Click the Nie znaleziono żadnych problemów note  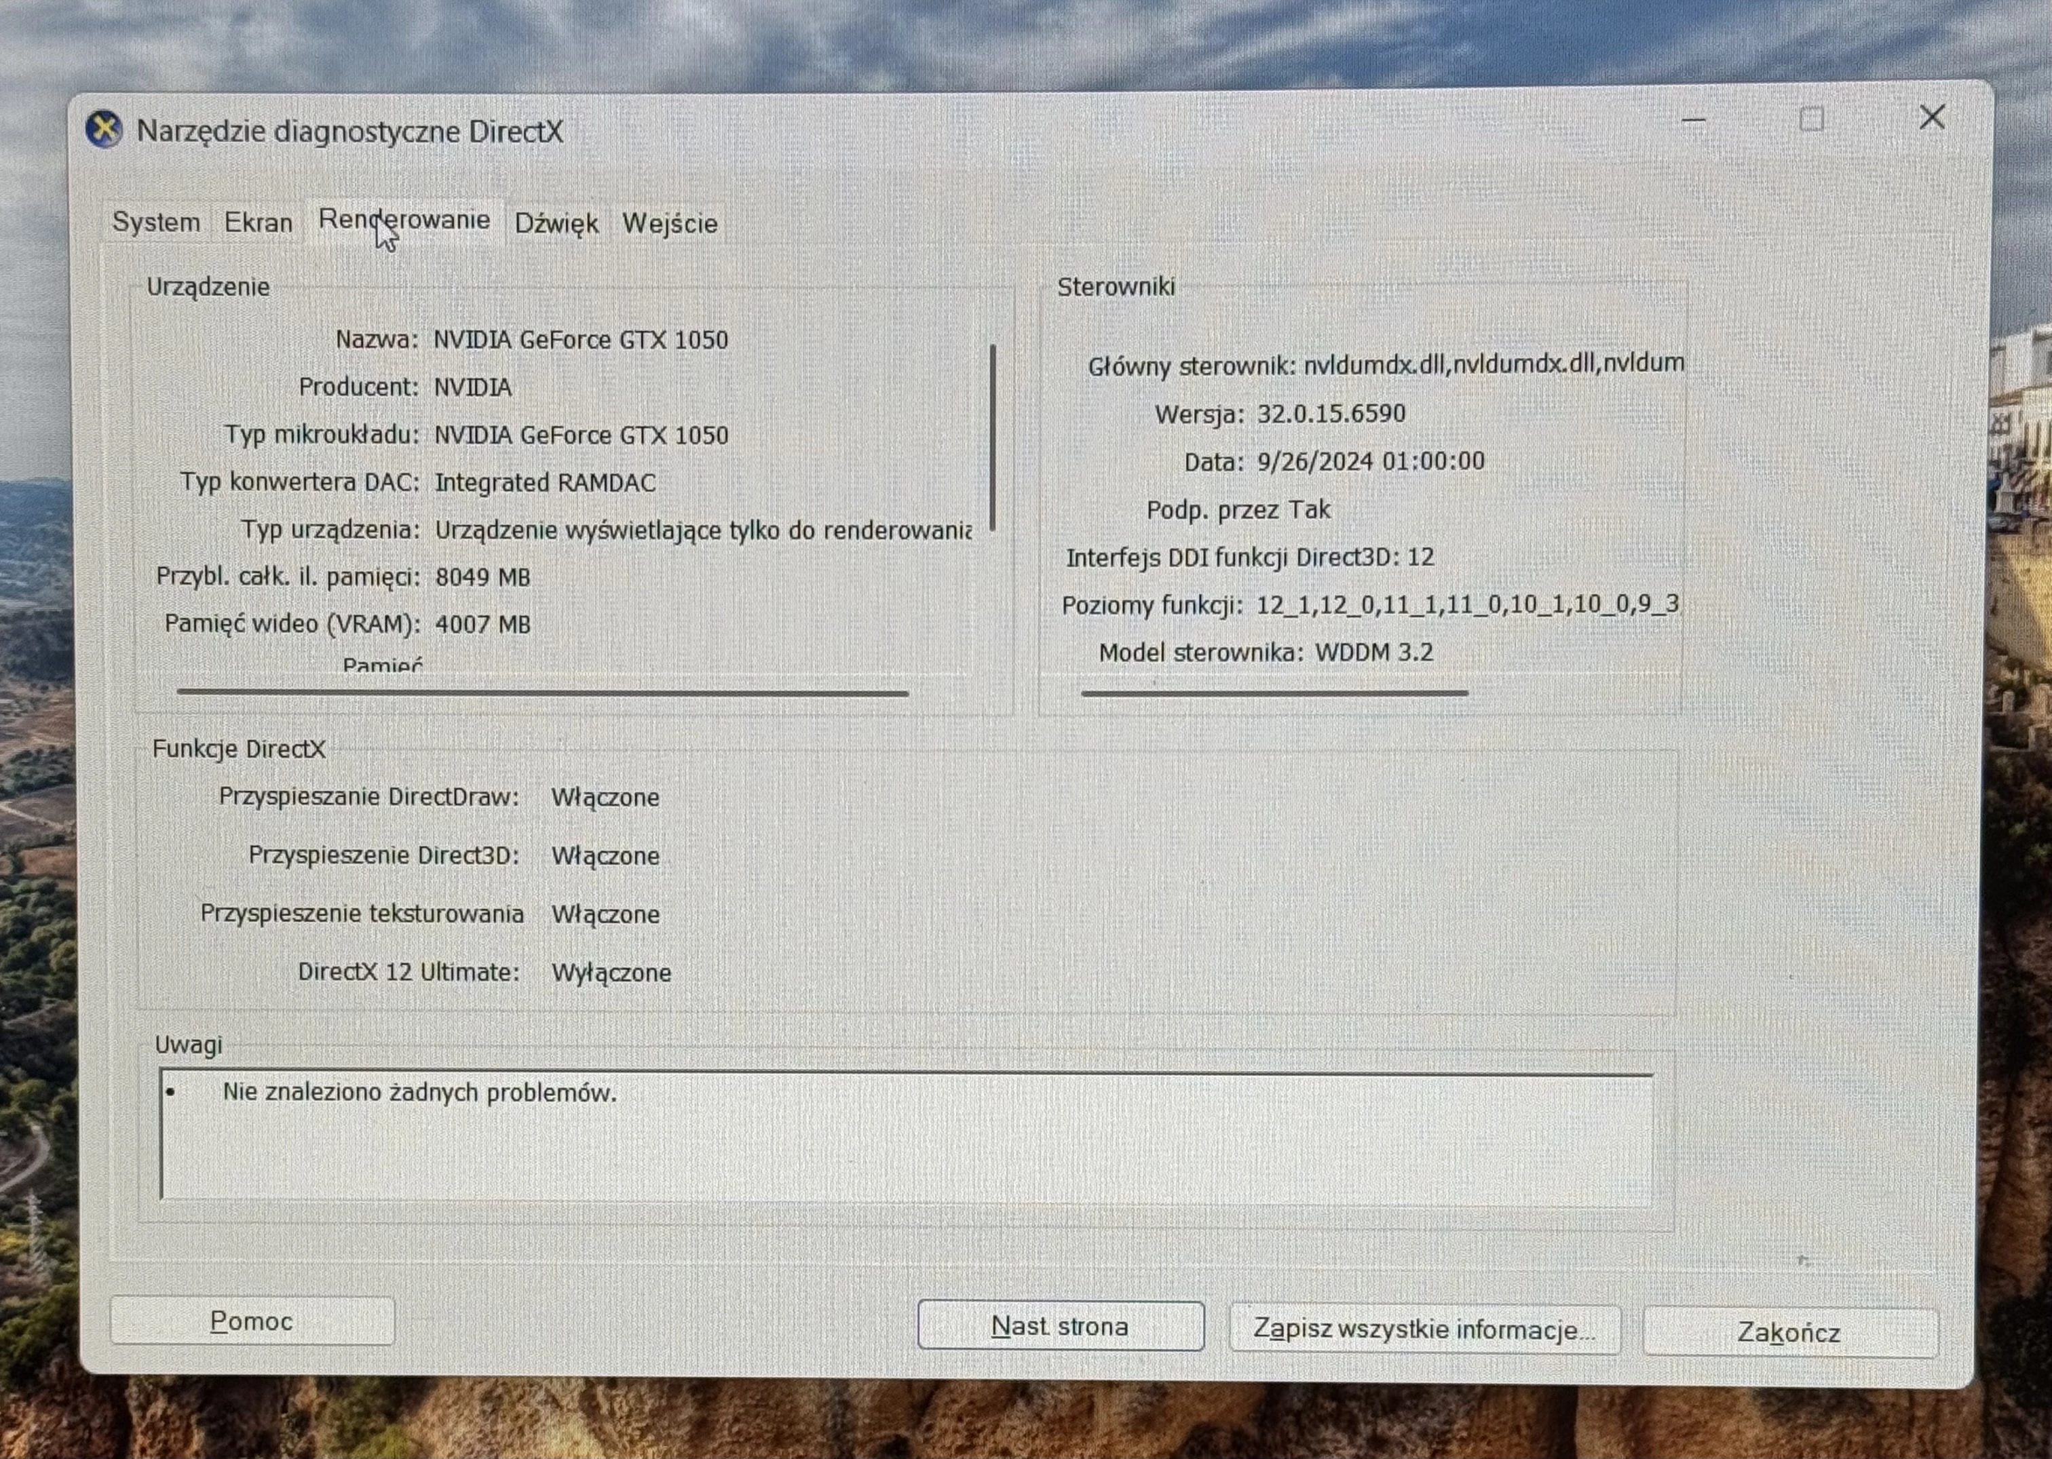pyautogui.click(x=420, y=1093)
